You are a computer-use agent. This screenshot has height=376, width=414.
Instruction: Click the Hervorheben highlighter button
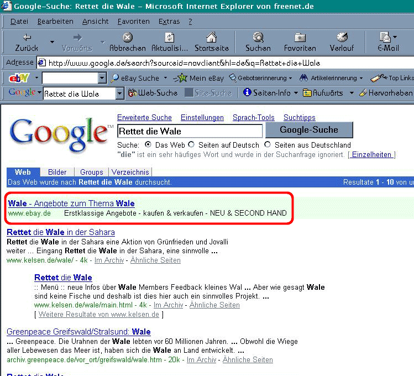[x=386, y=93]
